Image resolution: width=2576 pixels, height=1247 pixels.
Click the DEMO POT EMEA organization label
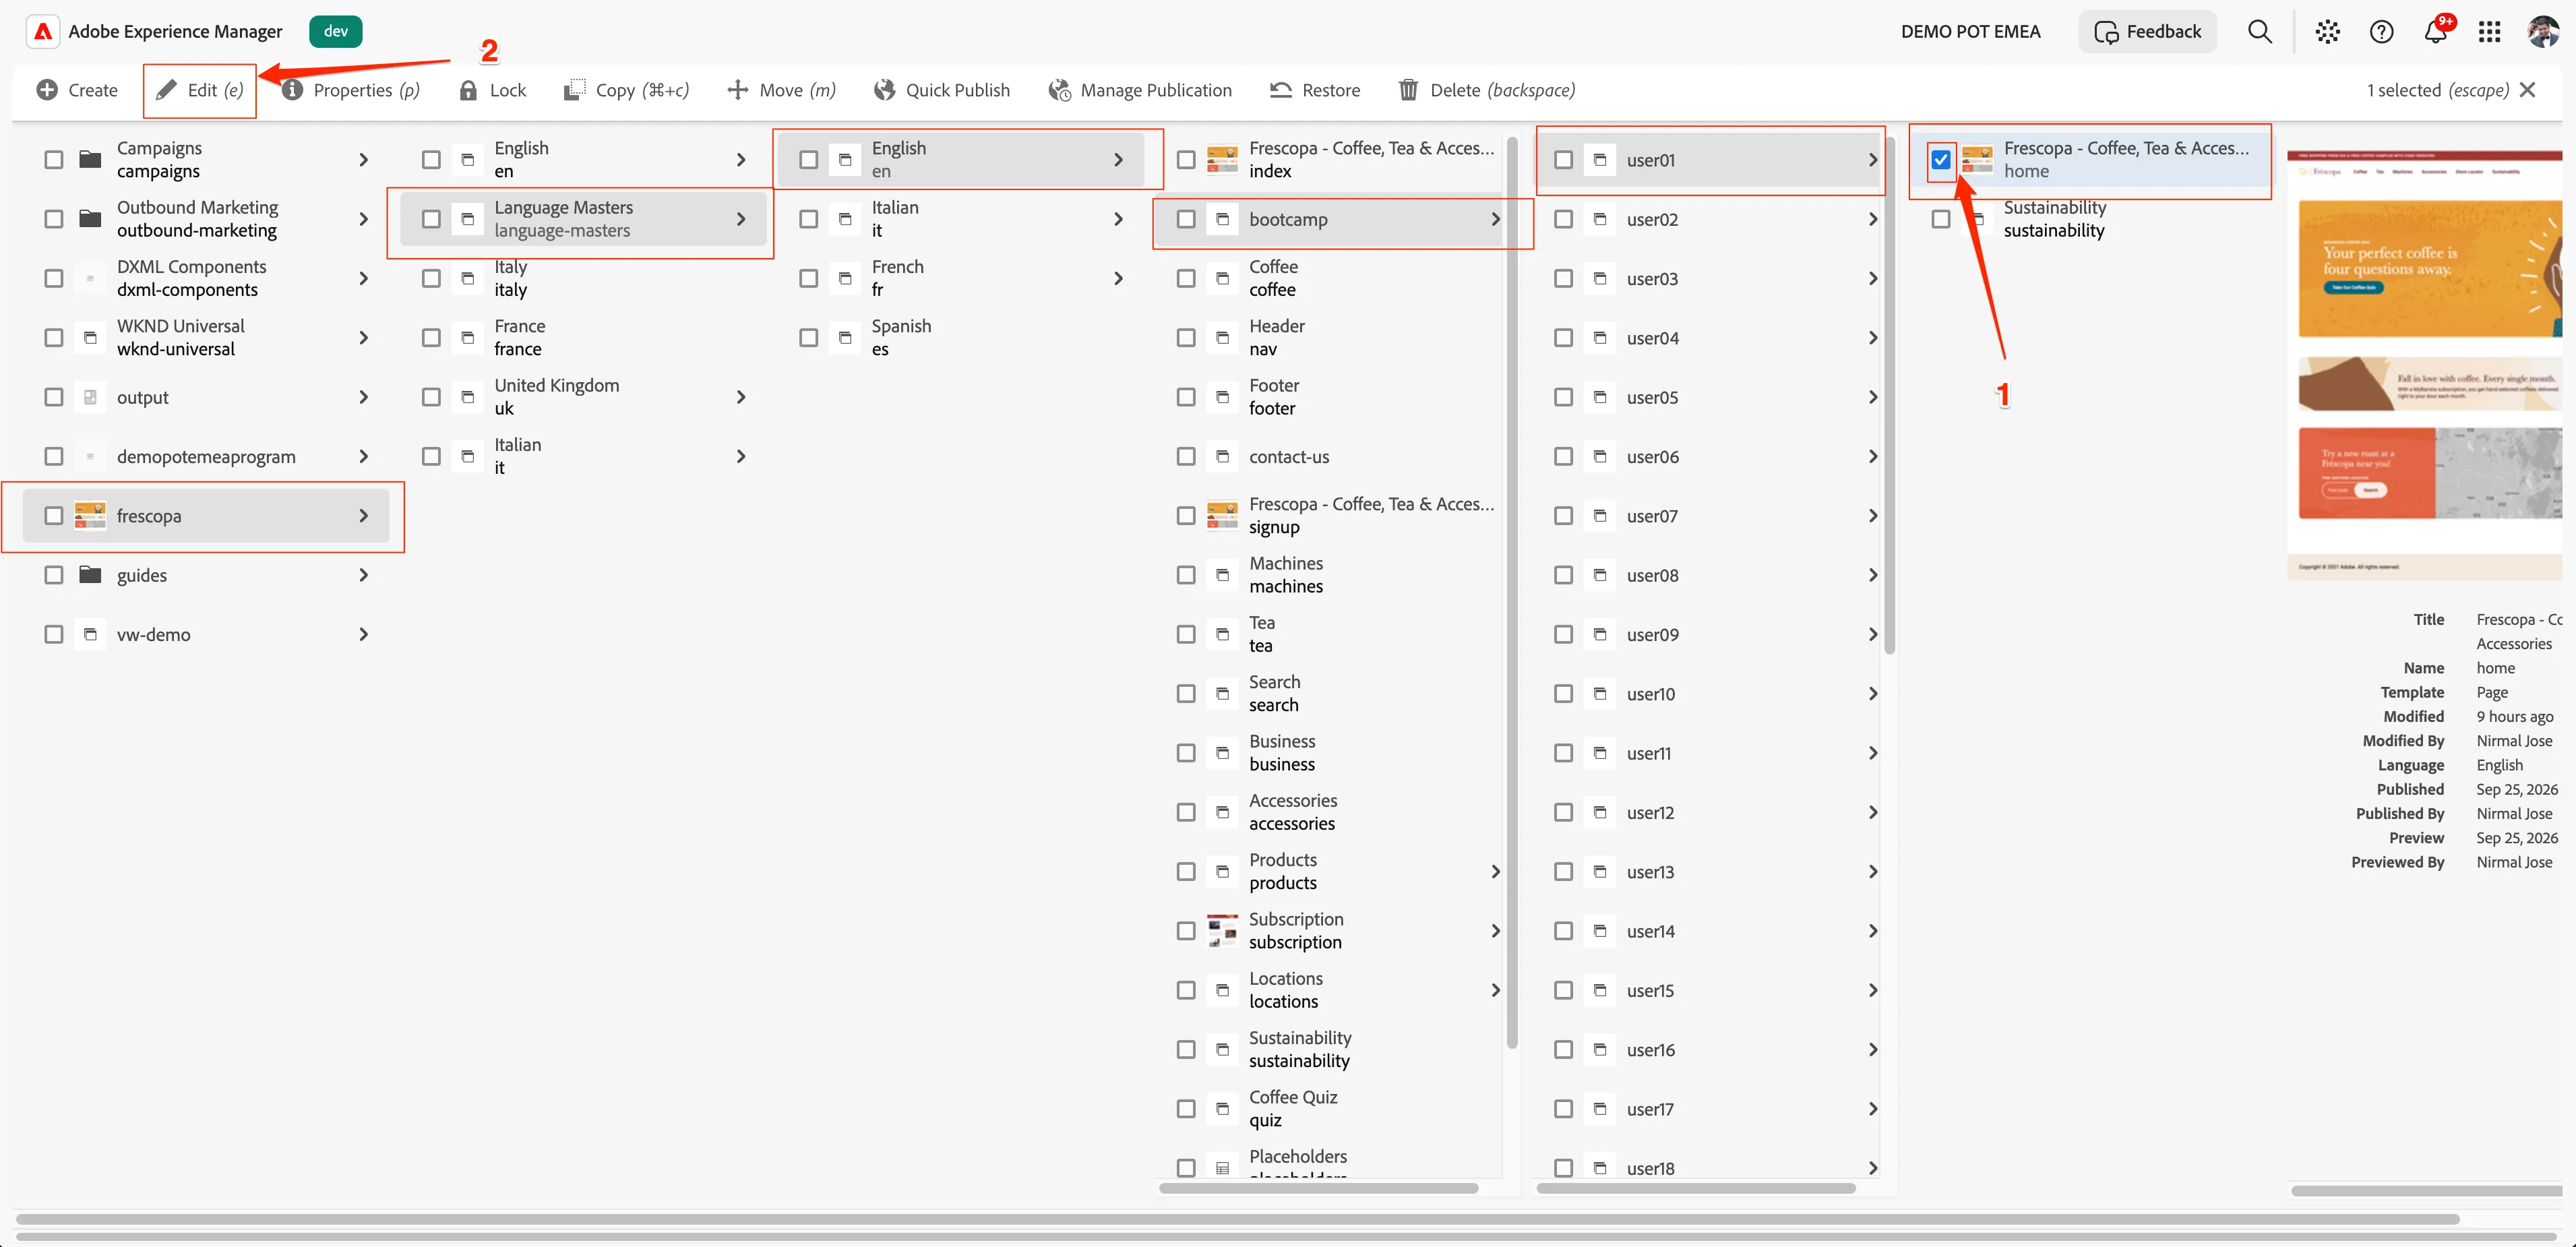pyautogui.click(x=1970, y=31)
